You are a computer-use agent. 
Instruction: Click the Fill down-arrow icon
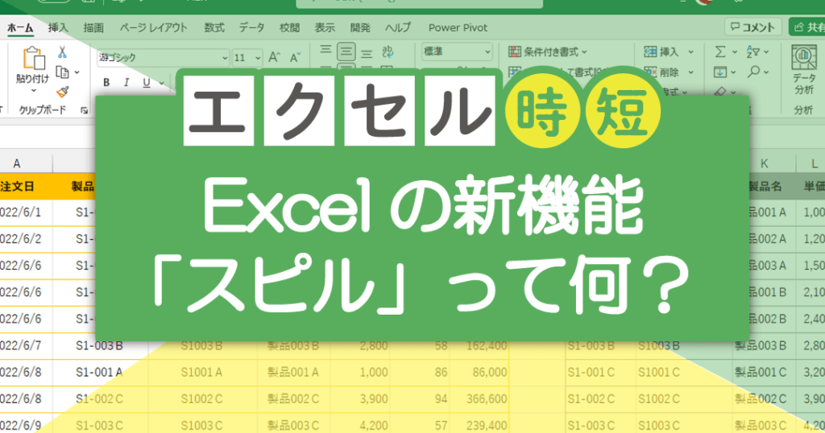(720, 72)
